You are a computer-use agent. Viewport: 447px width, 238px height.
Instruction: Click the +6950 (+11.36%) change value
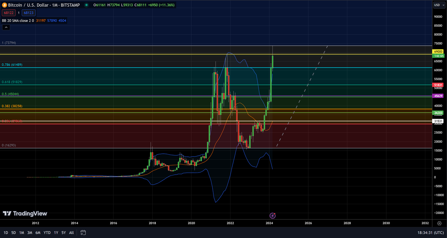[x=161, y=5]
